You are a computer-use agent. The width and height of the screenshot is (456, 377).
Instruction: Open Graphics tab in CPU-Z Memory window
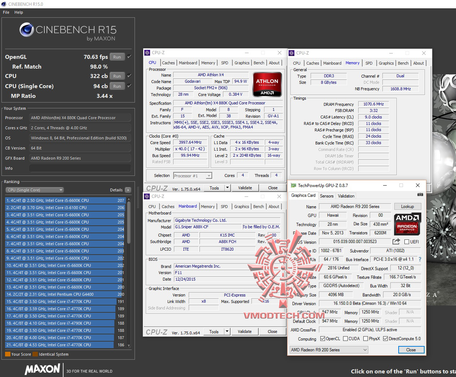[386, 63]
